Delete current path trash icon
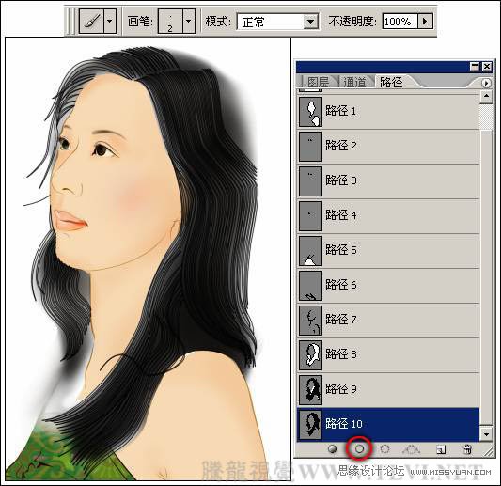Image resolution: width=501 pixels, height=486 pixels. tap(467, 449)
